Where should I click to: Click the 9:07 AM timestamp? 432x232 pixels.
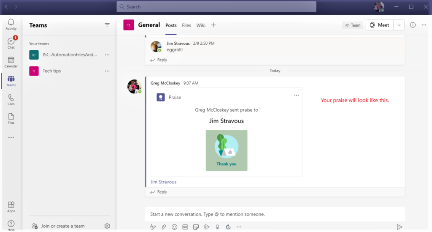[191, 83]
